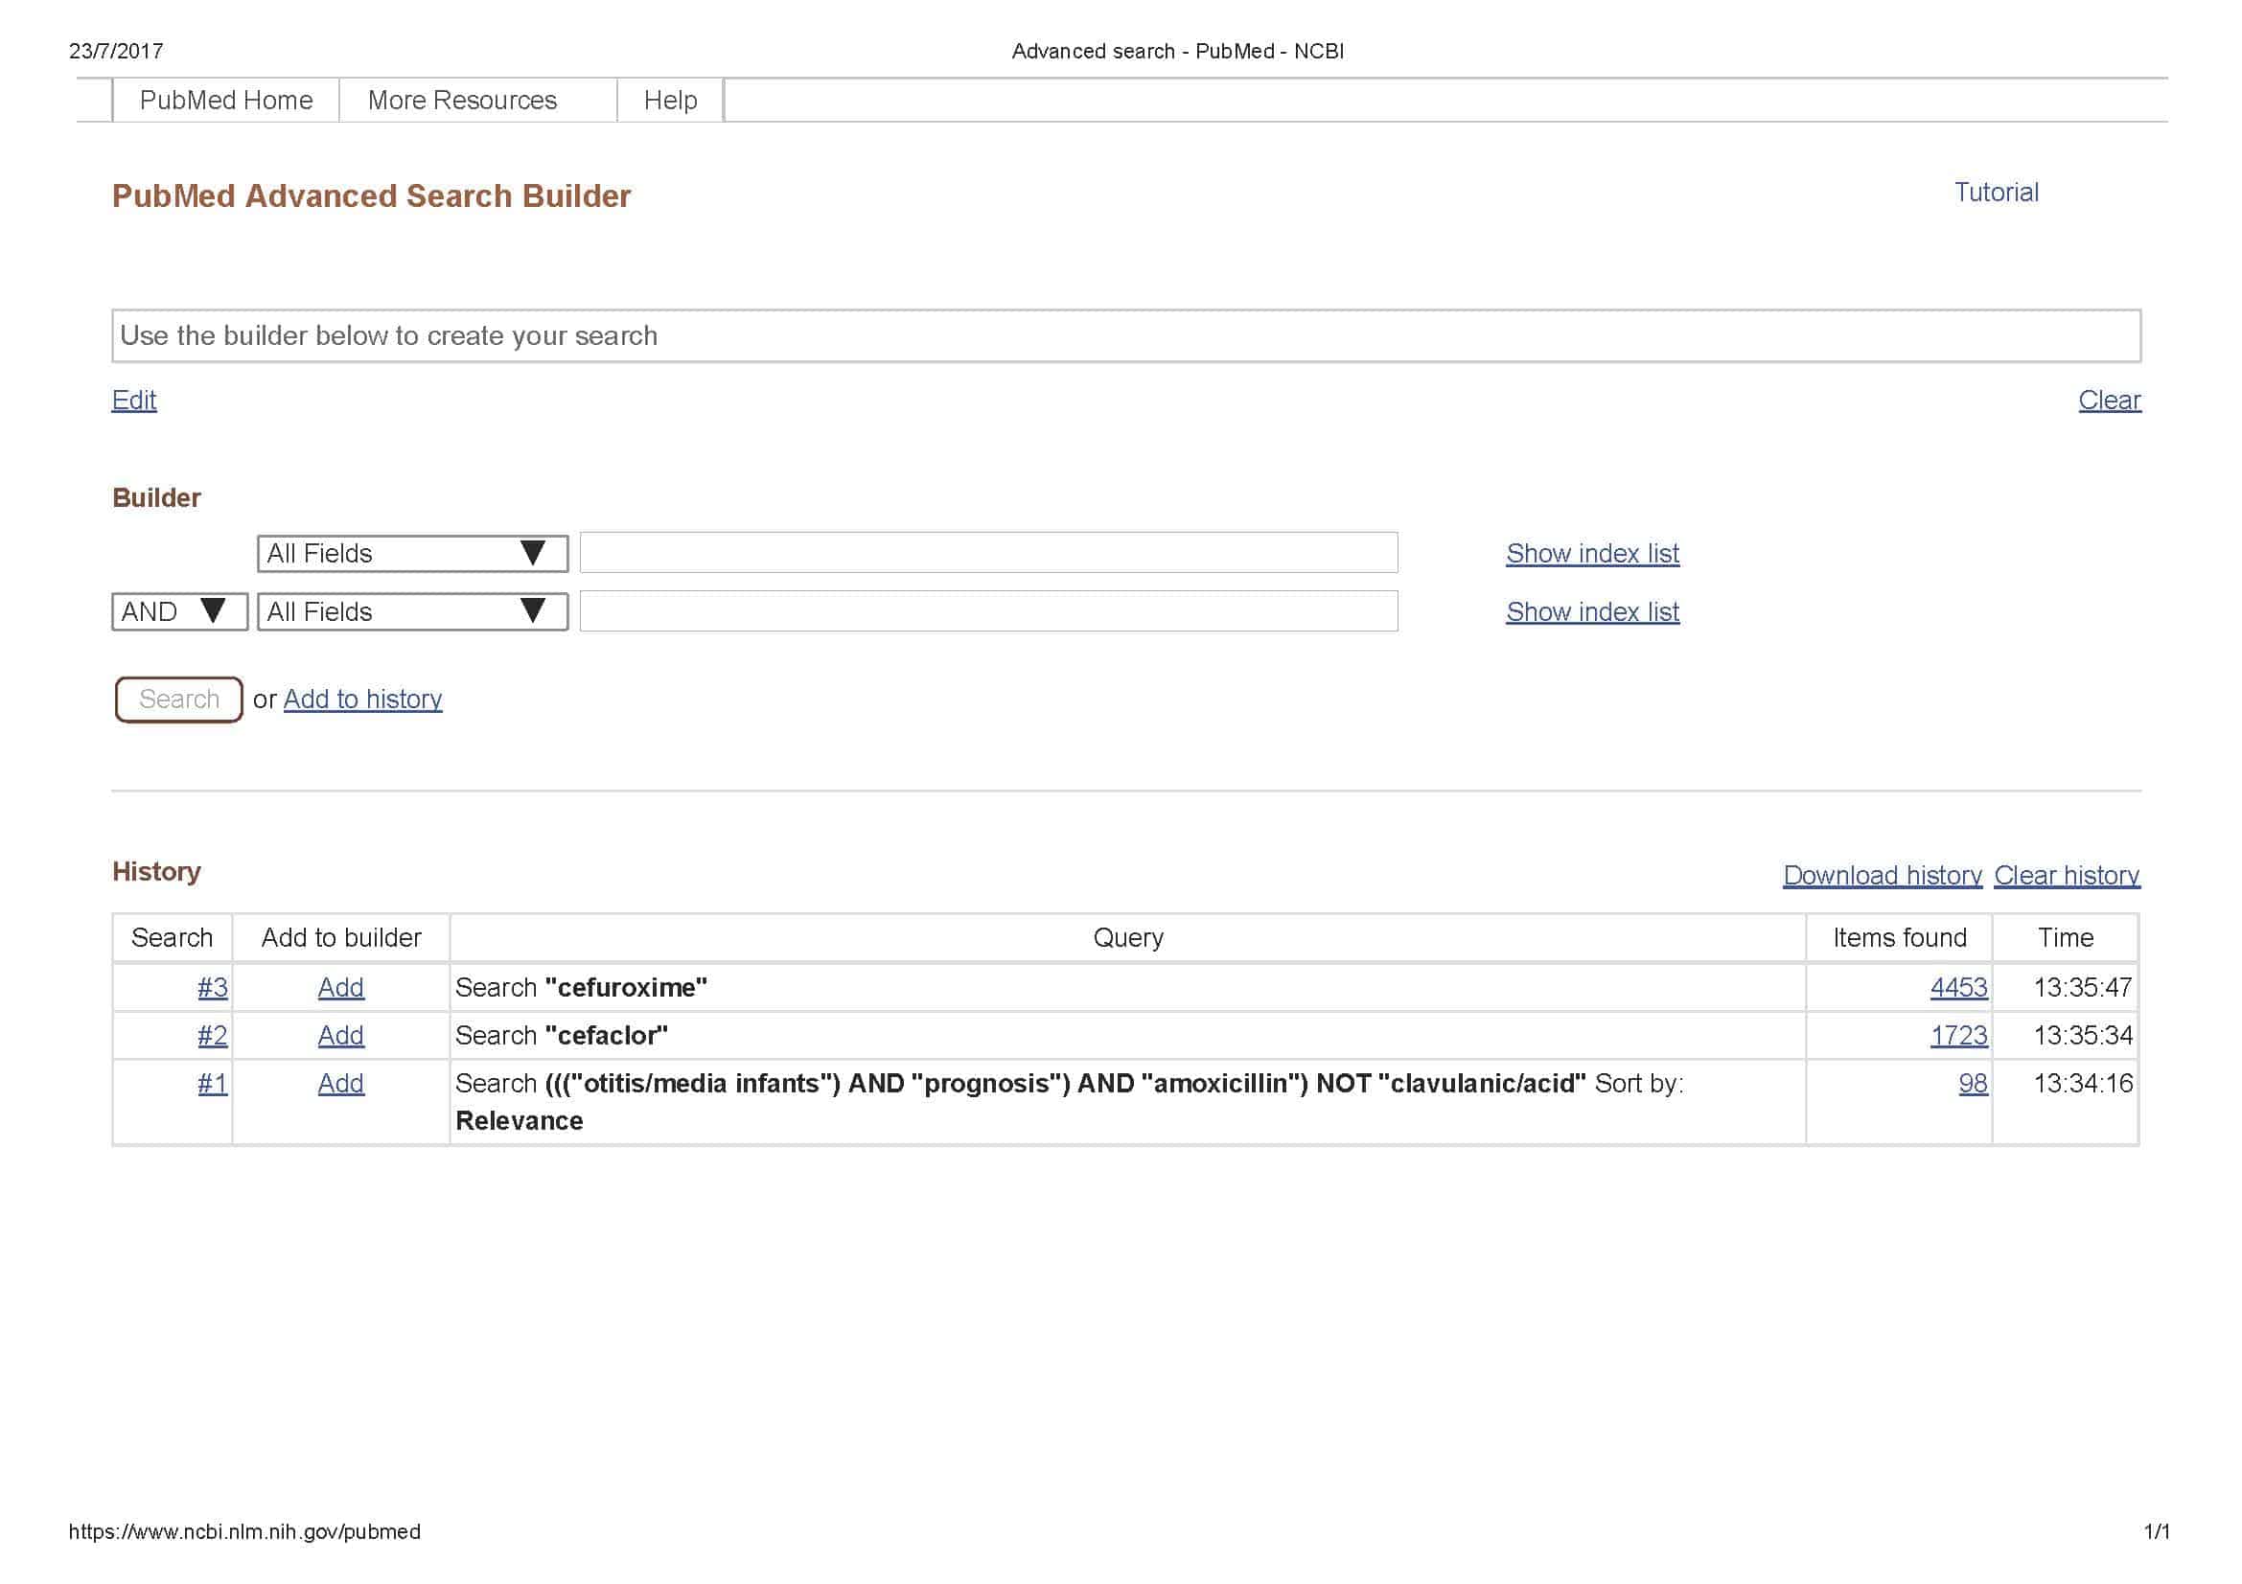Open the 1723 cefaclor results
Viewport: 2242px width, 1584px height.
1958,1036
